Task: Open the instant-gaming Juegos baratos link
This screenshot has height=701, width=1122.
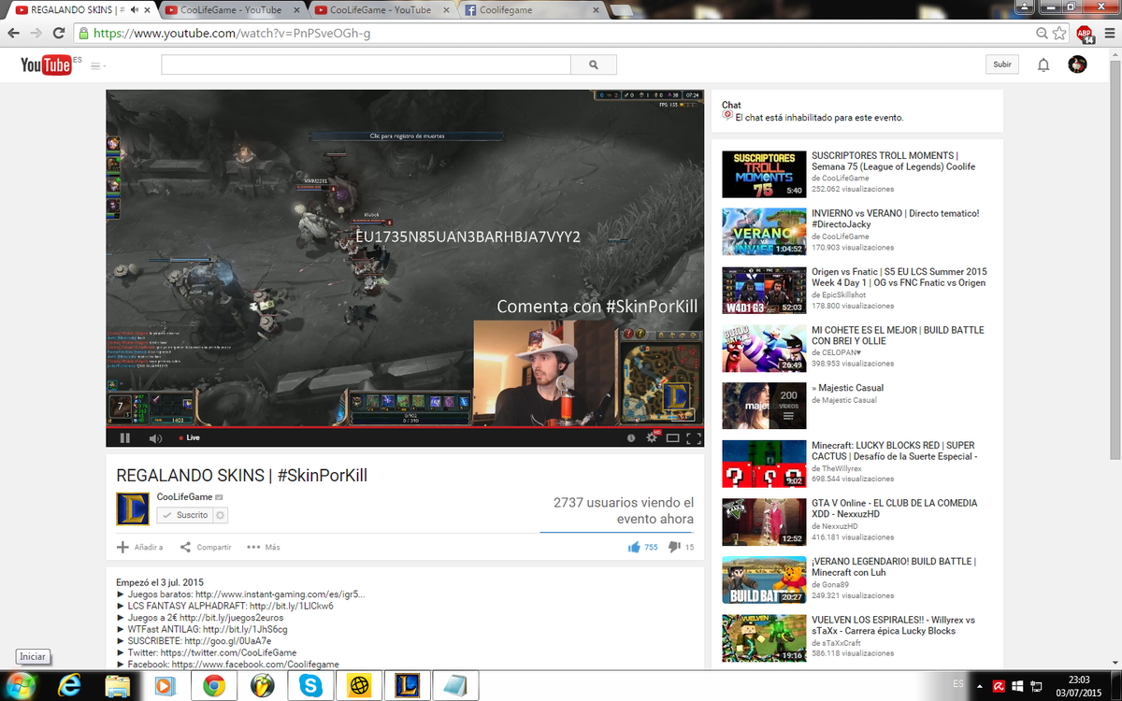Action: coord(280,594)
